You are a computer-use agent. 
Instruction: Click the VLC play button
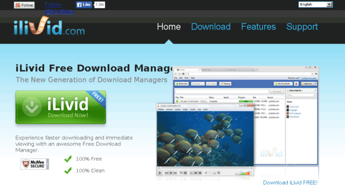click(160, 173)
